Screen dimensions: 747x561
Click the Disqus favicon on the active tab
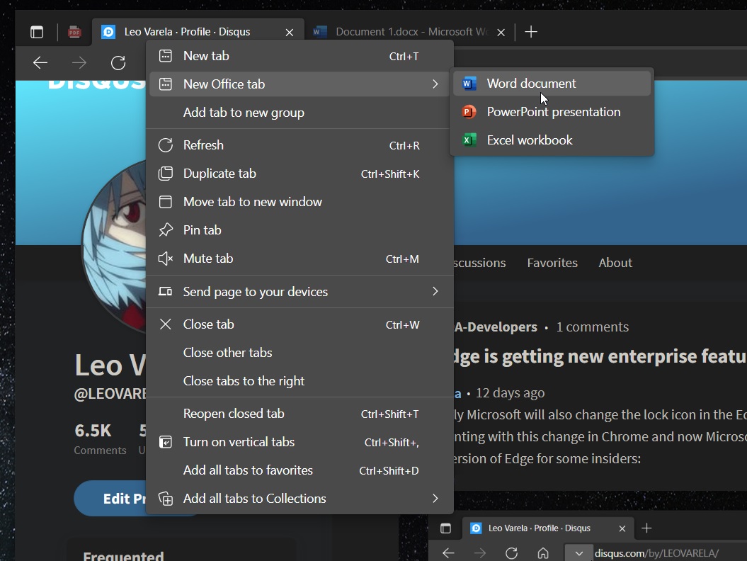[x=108, y=31]
